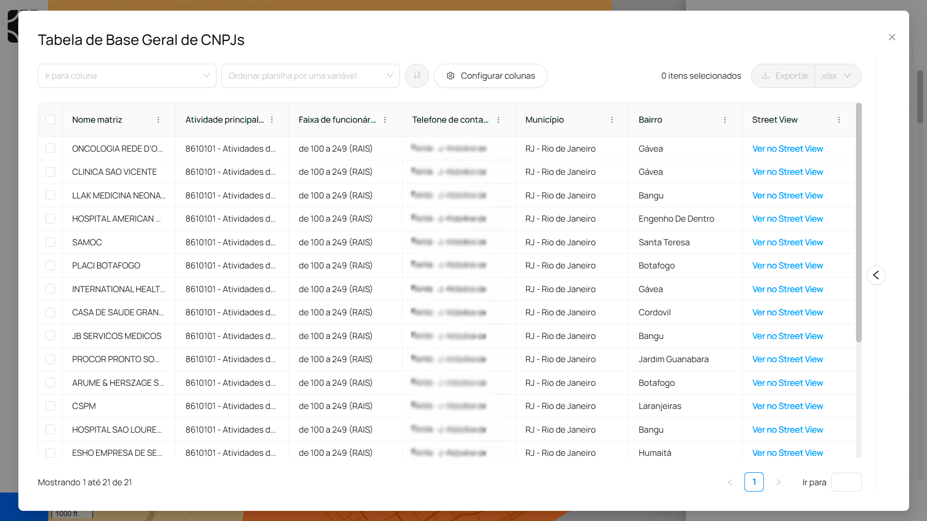The image size is (927, 521).
Task: Click the 'Mostrando 1 até 21 de 21' text
Action: [85, 482]
